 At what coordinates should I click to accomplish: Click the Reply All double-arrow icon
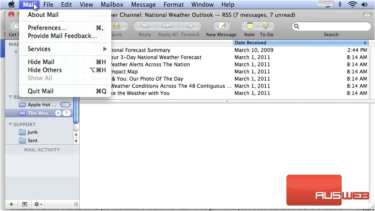pyautogui.click(x=167, y=26)
